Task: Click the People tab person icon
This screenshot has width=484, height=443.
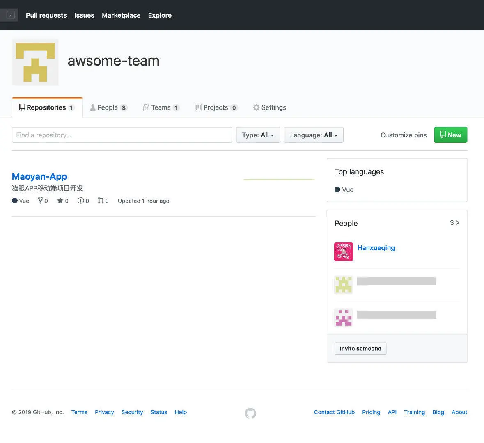Action: [93, 107]
